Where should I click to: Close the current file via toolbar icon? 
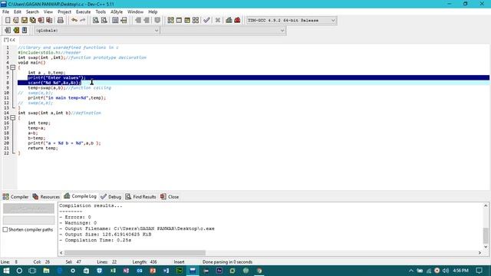(x=41, y=21)
